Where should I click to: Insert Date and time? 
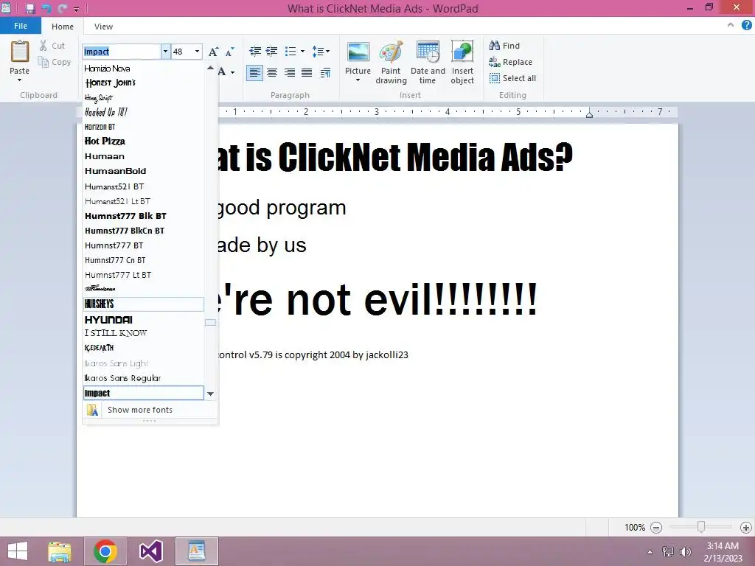pyautogui.click(x=428, y=63)
